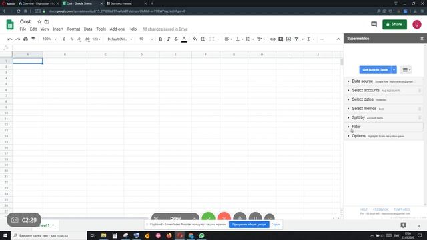
Task: Decrease decimal places
Action: click(x=79, y=39)
